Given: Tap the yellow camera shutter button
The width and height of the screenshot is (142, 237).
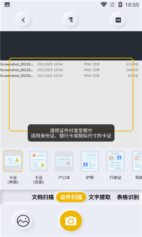Looking at the screenshot, I should click(71, 221).
